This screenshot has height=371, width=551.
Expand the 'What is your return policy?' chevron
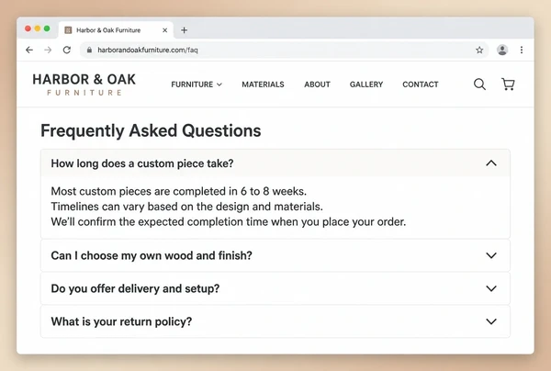coord(491,321)
